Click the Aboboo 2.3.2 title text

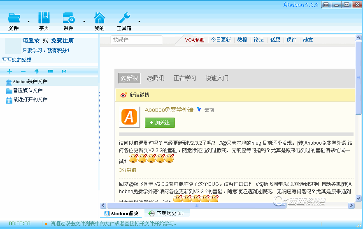tap(301, 5)
